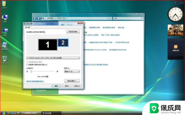
Task: Open the 更改「开始」菜单上的图片 link
Action: click(x=111, y=35)
